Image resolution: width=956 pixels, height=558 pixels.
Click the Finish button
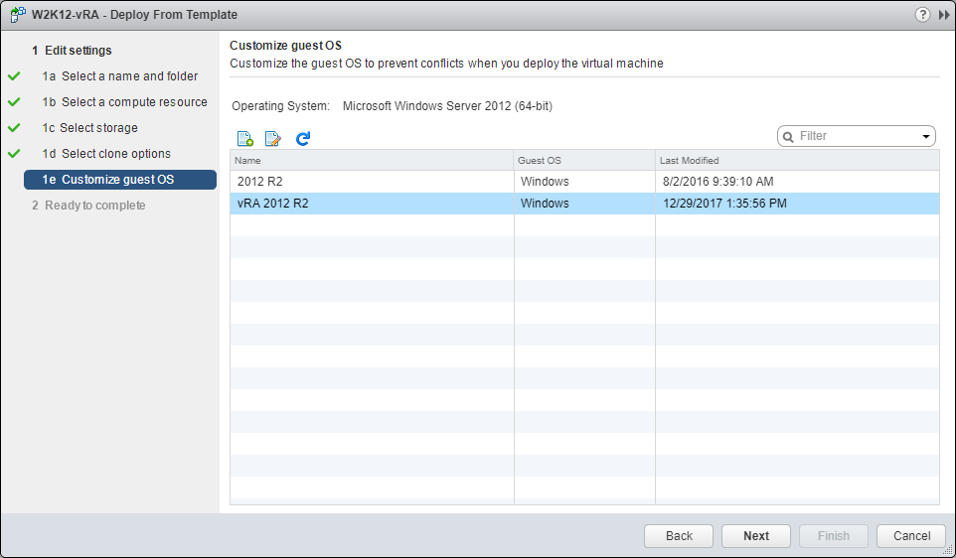click(834, 536)
